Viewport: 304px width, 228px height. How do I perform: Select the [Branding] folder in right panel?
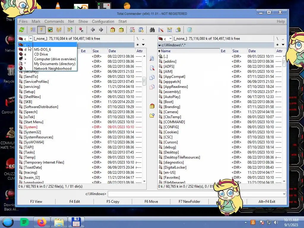click(172, 107)
